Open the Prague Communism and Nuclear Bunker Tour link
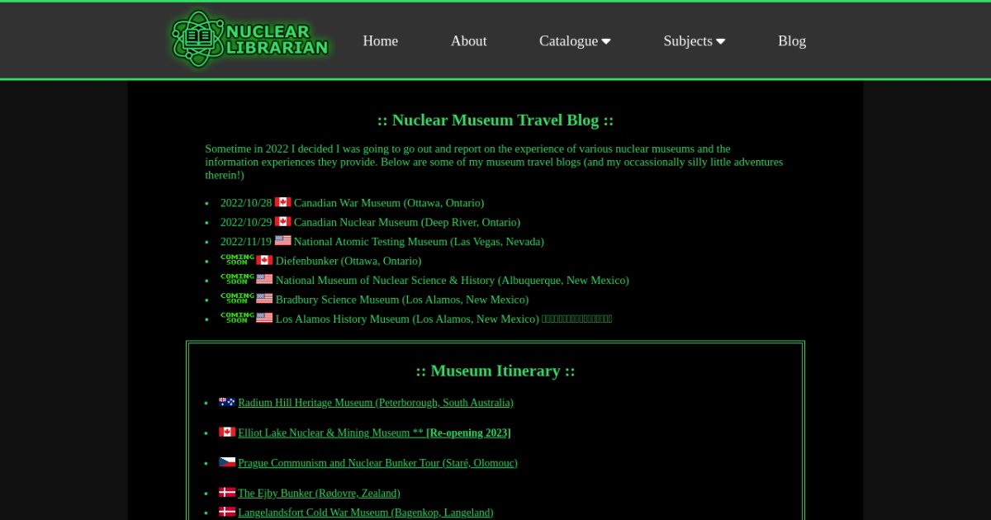 coord(377,463)
